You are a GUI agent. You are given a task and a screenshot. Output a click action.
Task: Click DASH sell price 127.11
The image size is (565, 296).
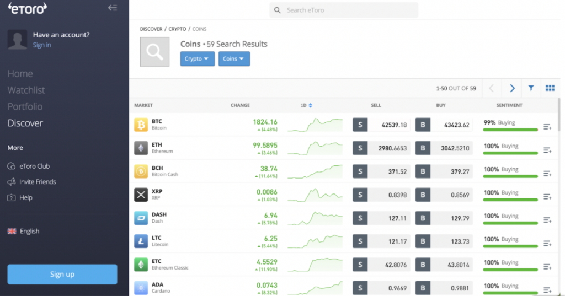pos(397,218)
